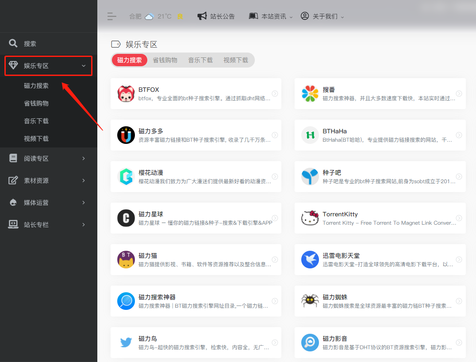Select 音乐下载 in the sidebar submenu
The image size is (476, 362).
tap(36, 121)
